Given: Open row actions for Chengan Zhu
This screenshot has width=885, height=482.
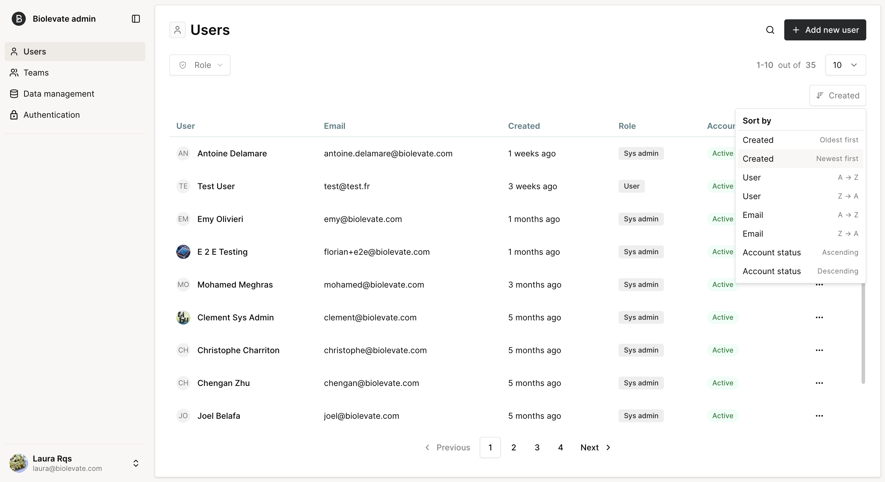Looking at the screenshot, I should 819,383.
